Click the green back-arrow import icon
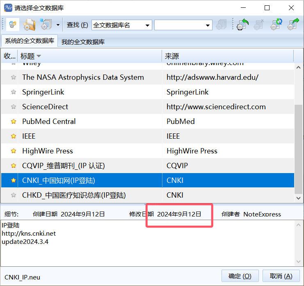304x286 pixels. [242, 25]
